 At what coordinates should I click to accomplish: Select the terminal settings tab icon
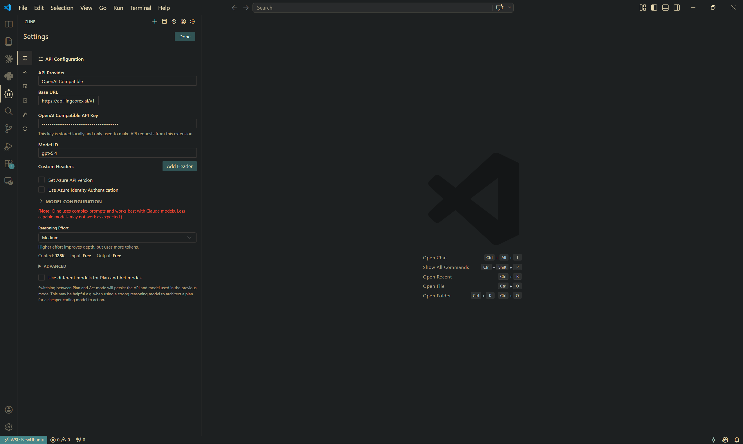(25, 100)
